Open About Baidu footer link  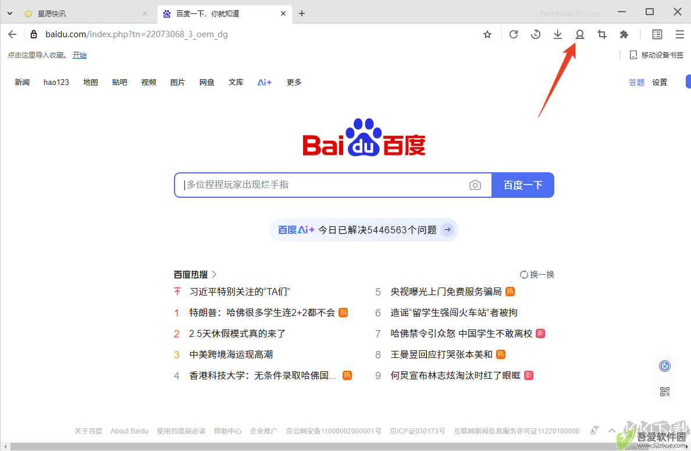pos(129,431)
